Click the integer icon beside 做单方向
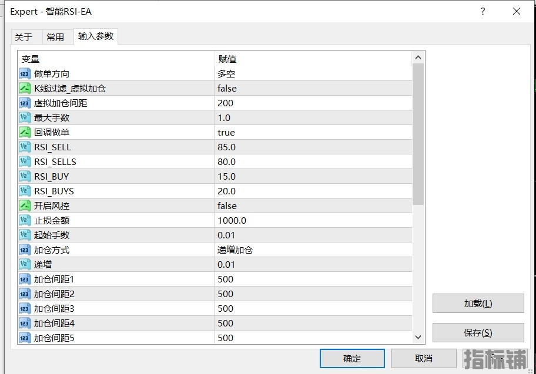The height and width of the screenshot is (374, 536). pos(25,73)
